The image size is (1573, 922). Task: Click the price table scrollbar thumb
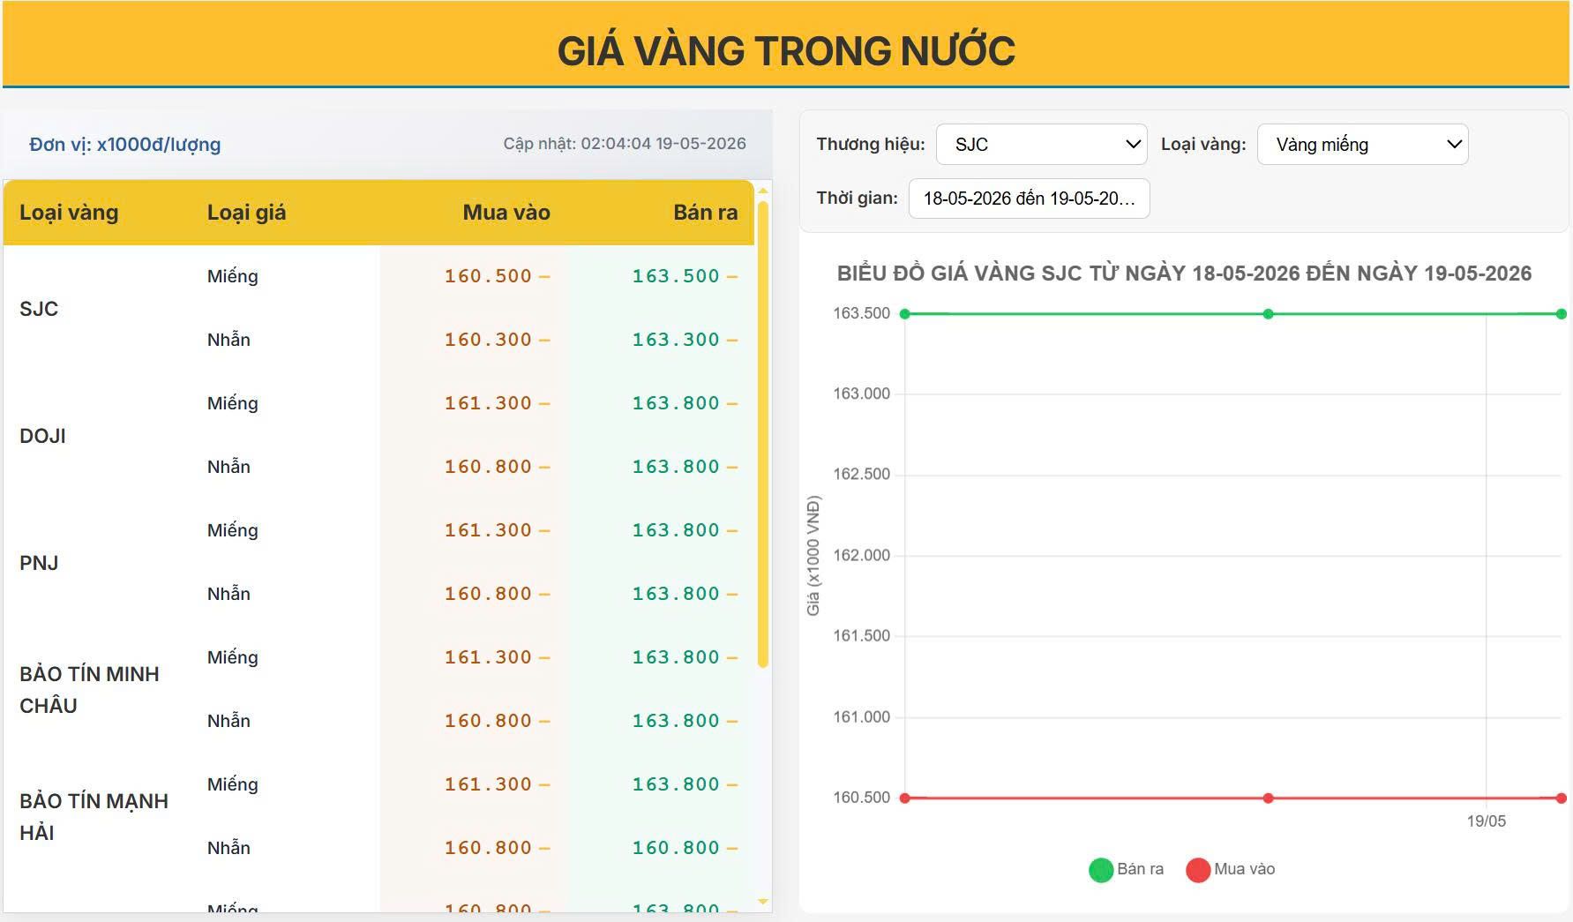[763, 434]
